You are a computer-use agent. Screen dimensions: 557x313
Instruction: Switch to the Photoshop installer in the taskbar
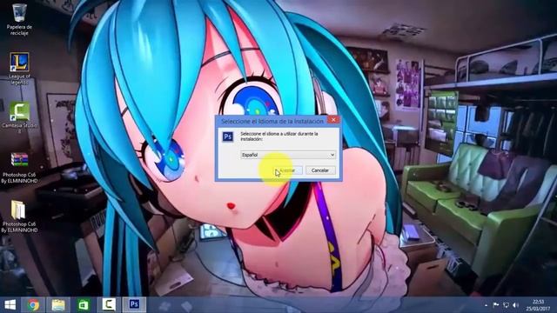(x=134, y=304)
